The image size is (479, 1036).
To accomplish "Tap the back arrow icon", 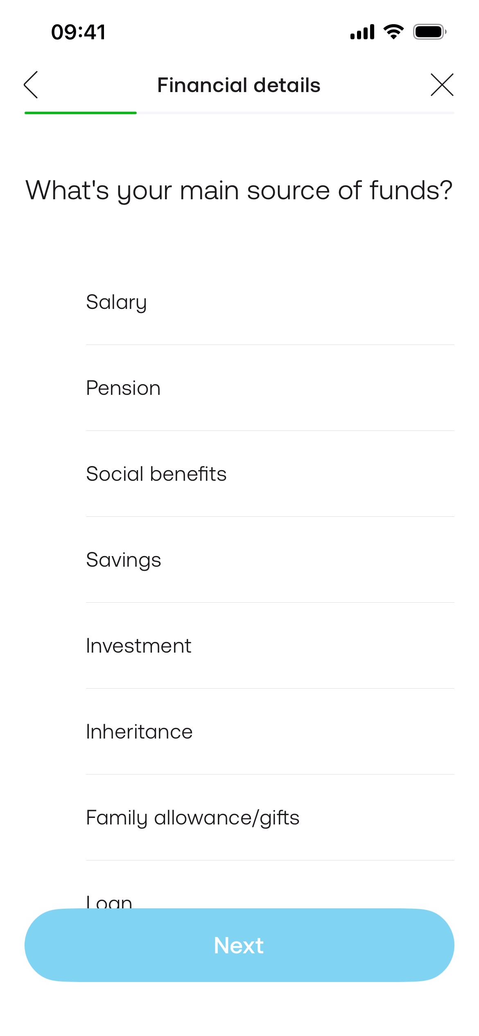I will point(31,85).
